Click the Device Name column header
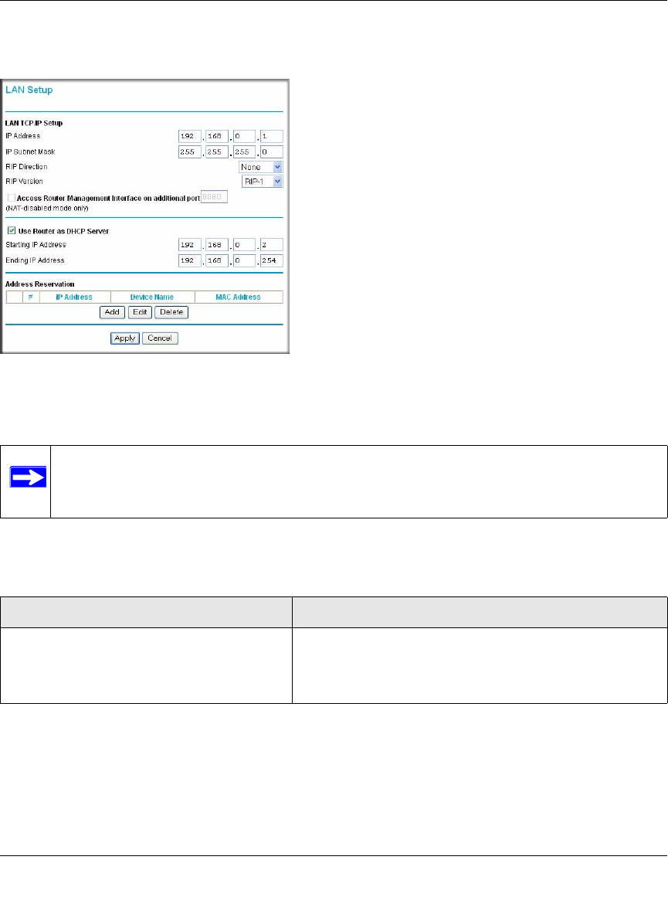 pos(152,297)
